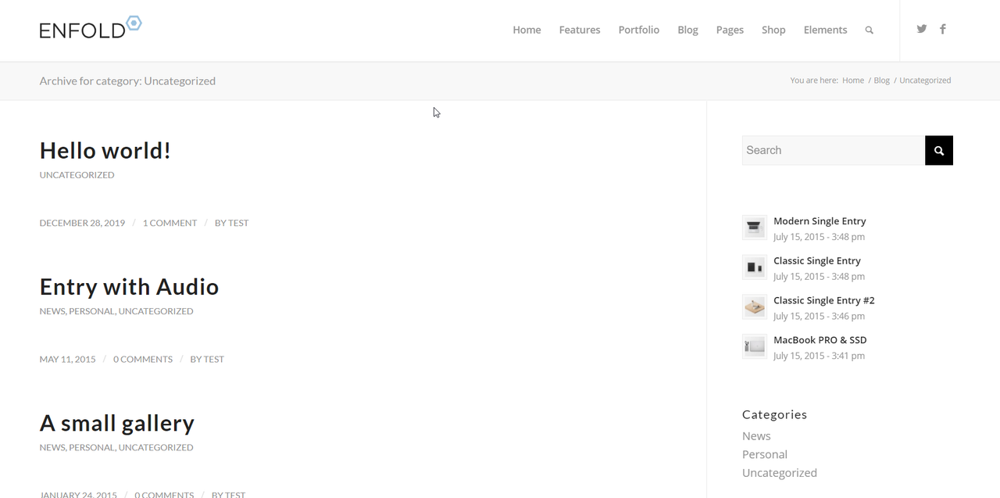Open the Facebook social icon
Screen dimensions: 1000x498
point(943,29)
